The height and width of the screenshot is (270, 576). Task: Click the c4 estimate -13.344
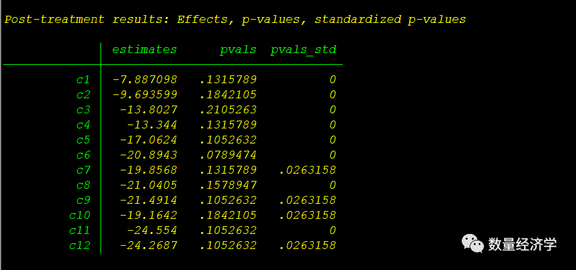click(x=152, y=125)
